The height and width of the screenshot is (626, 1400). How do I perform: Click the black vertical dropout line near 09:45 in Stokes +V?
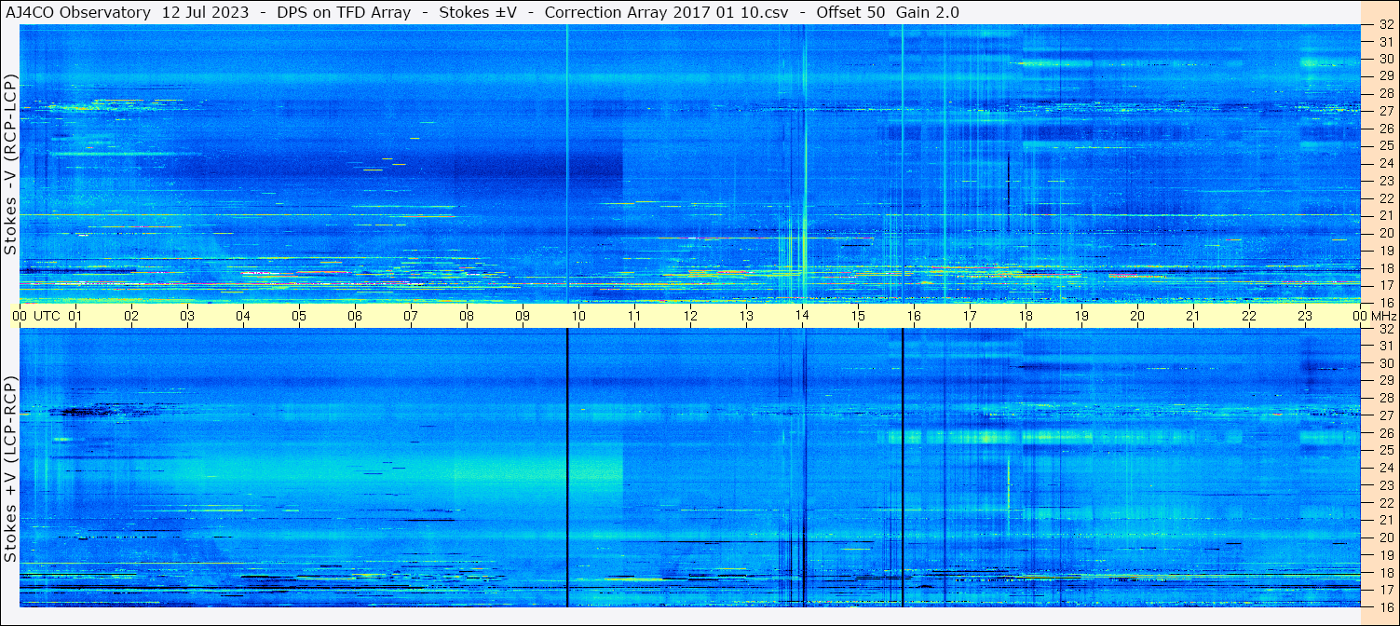point(566,468)
